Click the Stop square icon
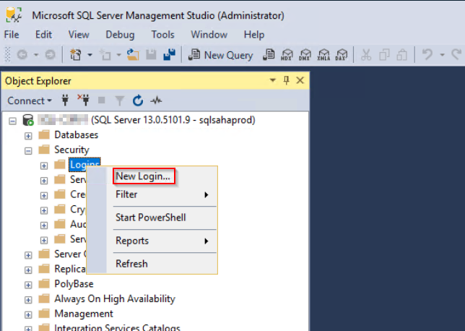The image size is (465, 331). [x=101, y=100]
